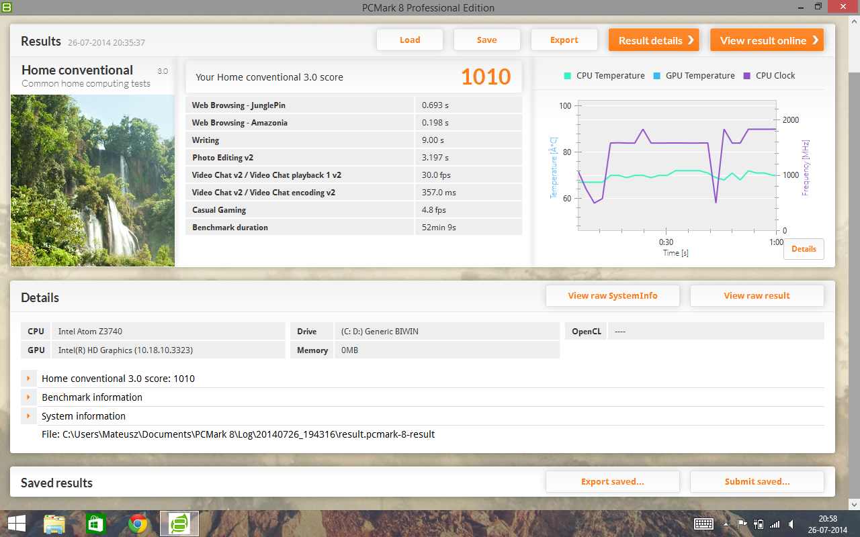This screenshot has height=537, width=860.
Task: Click the result file path text
Action: click(x=239, y=434)
